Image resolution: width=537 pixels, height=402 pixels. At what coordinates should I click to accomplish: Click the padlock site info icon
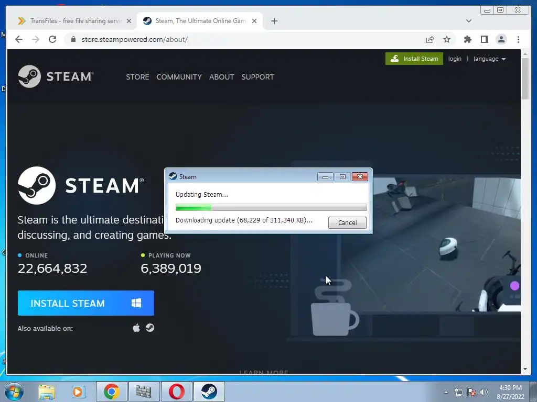(73, 39)
